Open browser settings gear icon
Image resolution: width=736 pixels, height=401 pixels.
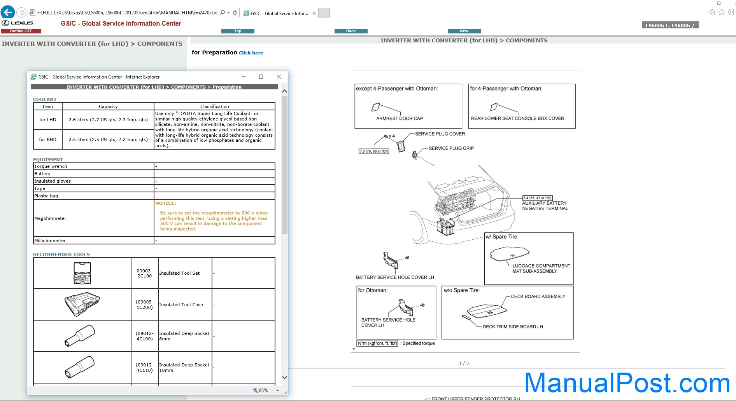click(x=731, y=12)
